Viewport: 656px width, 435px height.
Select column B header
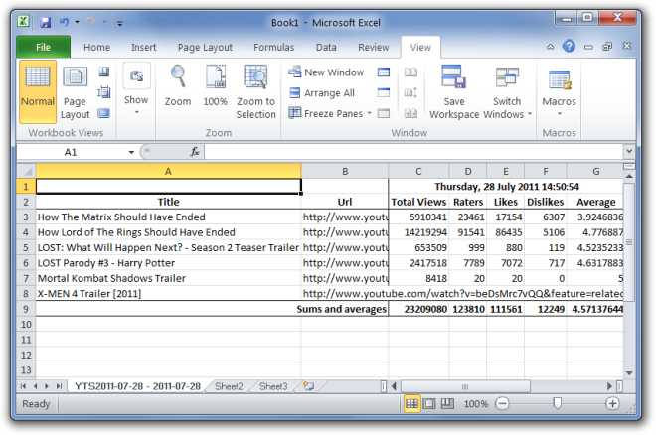pyautogui.click(x=345, y=172)
